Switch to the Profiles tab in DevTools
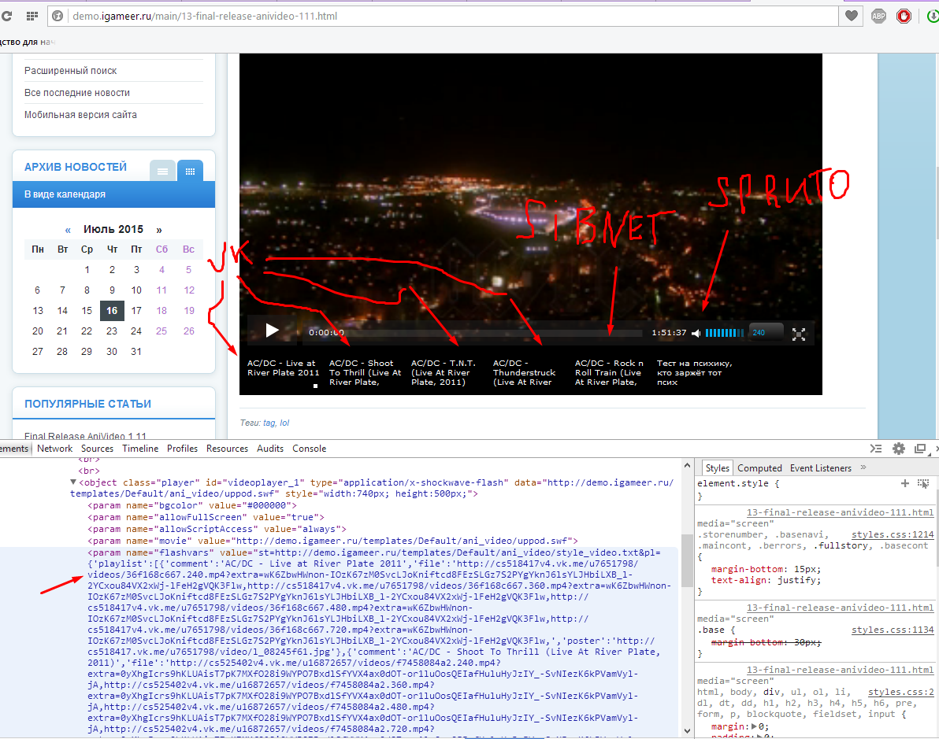The height and width of the screenshot is (739, 939). (182, 448)
